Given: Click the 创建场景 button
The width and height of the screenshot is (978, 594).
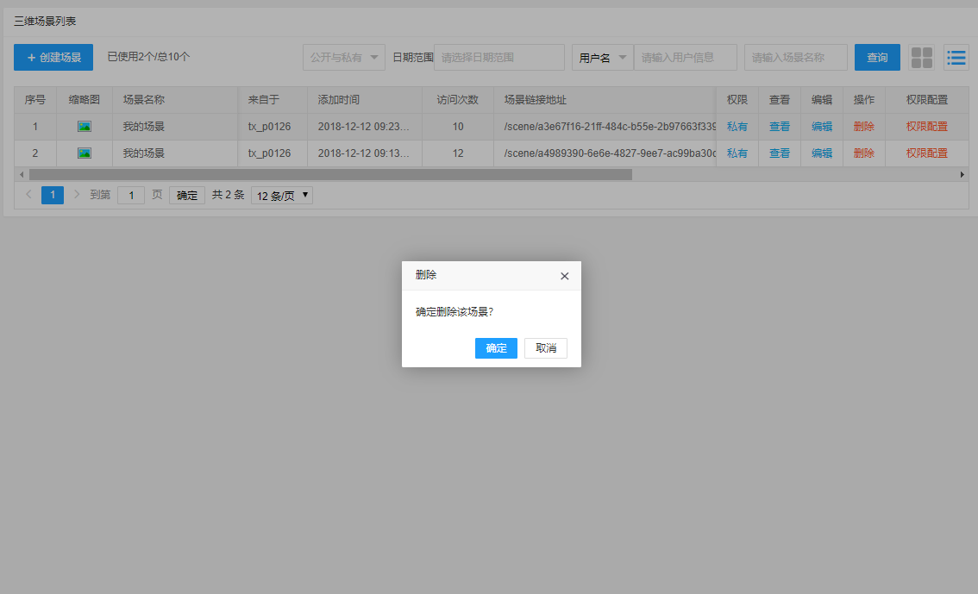Looking at the screenshot, I should [53, 58].
